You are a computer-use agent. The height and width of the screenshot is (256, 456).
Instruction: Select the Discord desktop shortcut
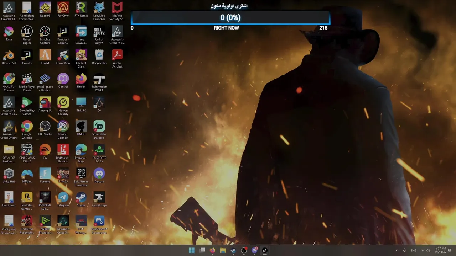(x=99, y=176)
